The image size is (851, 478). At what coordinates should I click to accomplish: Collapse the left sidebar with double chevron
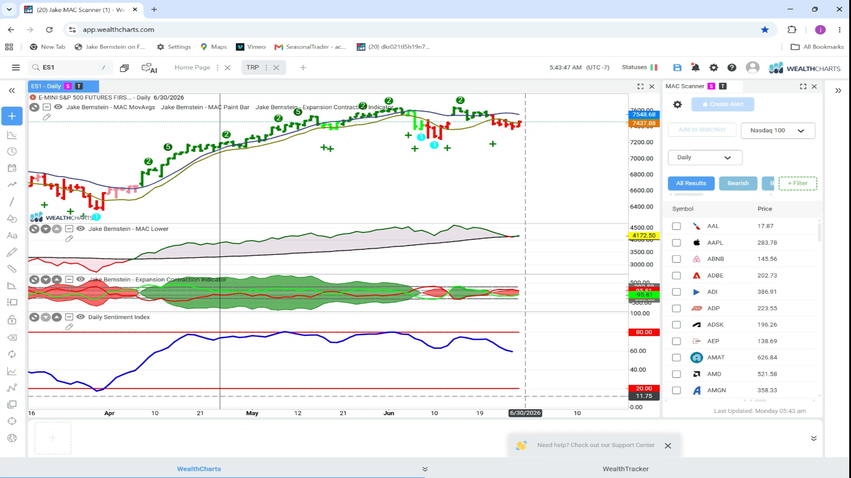click(x=12, y=91)
